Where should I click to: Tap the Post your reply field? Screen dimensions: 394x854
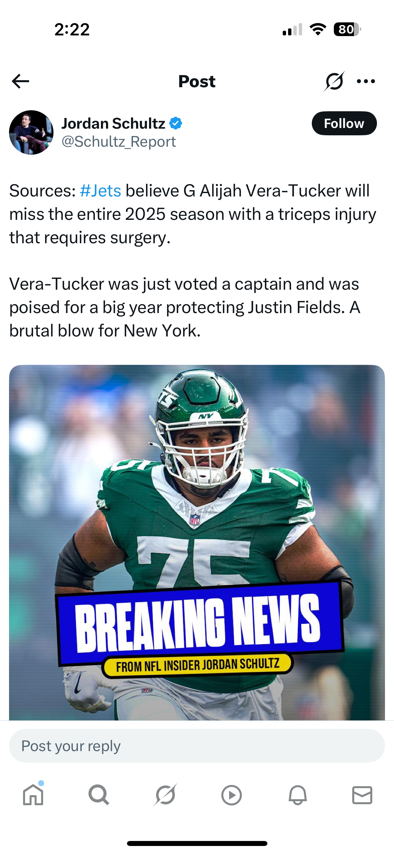pos(197,746)
